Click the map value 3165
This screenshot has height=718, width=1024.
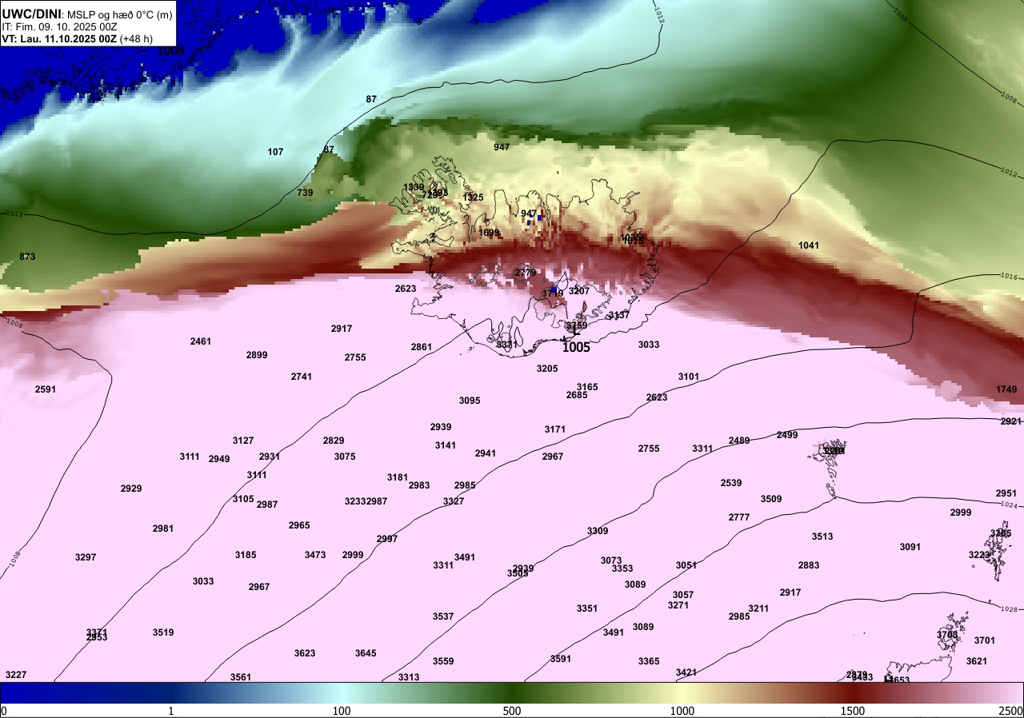click(x=587, y=387)
